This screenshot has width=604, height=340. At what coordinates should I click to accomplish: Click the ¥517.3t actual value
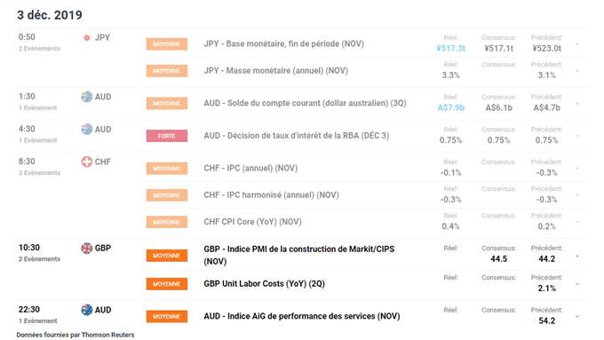tap(450, 48)
